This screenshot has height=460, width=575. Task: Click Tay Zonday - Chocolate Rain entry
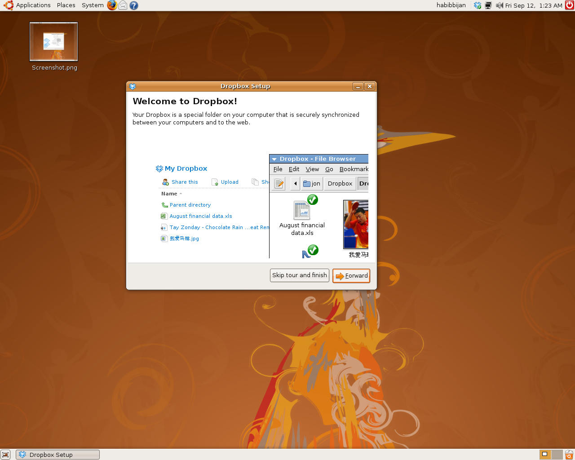coord(219,227)
